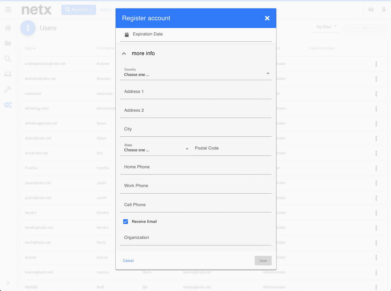Open row menu for consumer user
This screenshot has height=291, width=391.
tap(376, 94)
